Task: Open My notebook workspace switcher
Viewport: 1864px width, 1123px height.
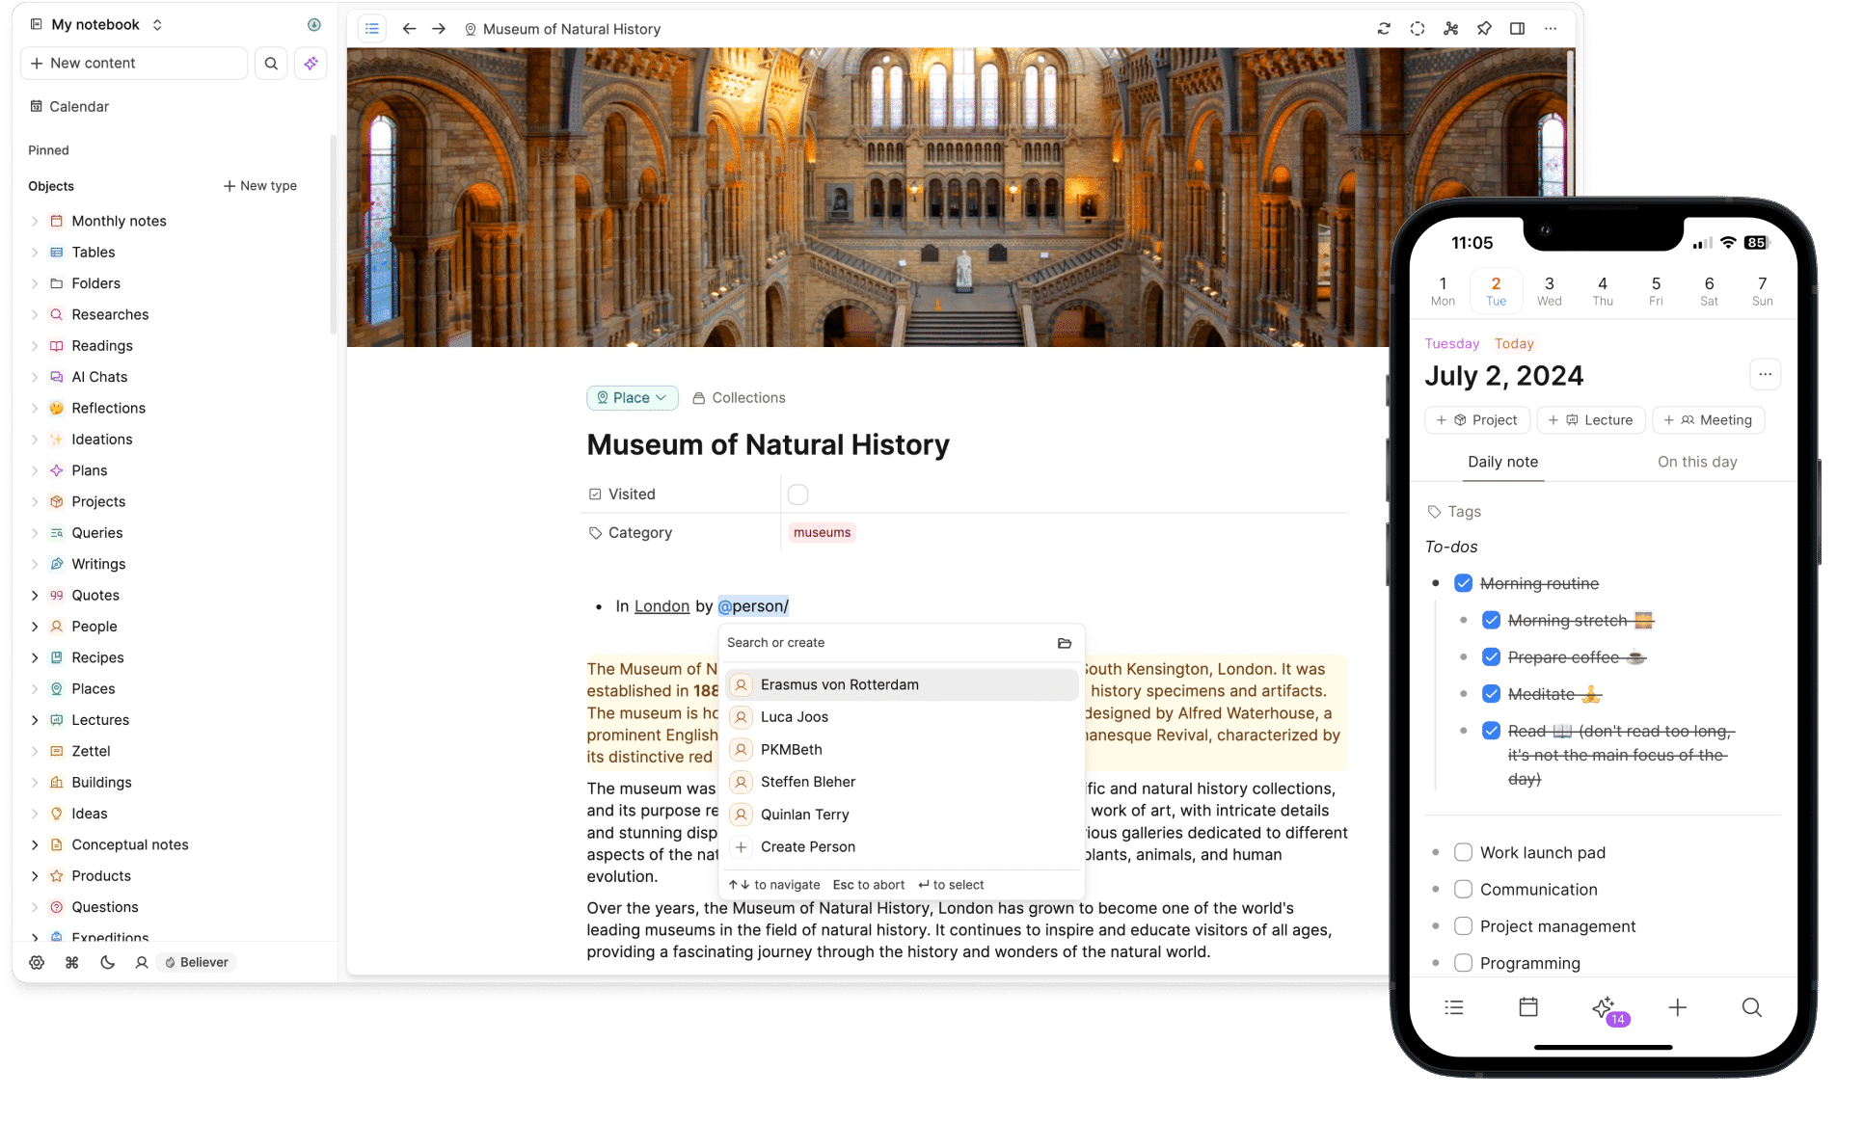Action: tap(96, 25)
